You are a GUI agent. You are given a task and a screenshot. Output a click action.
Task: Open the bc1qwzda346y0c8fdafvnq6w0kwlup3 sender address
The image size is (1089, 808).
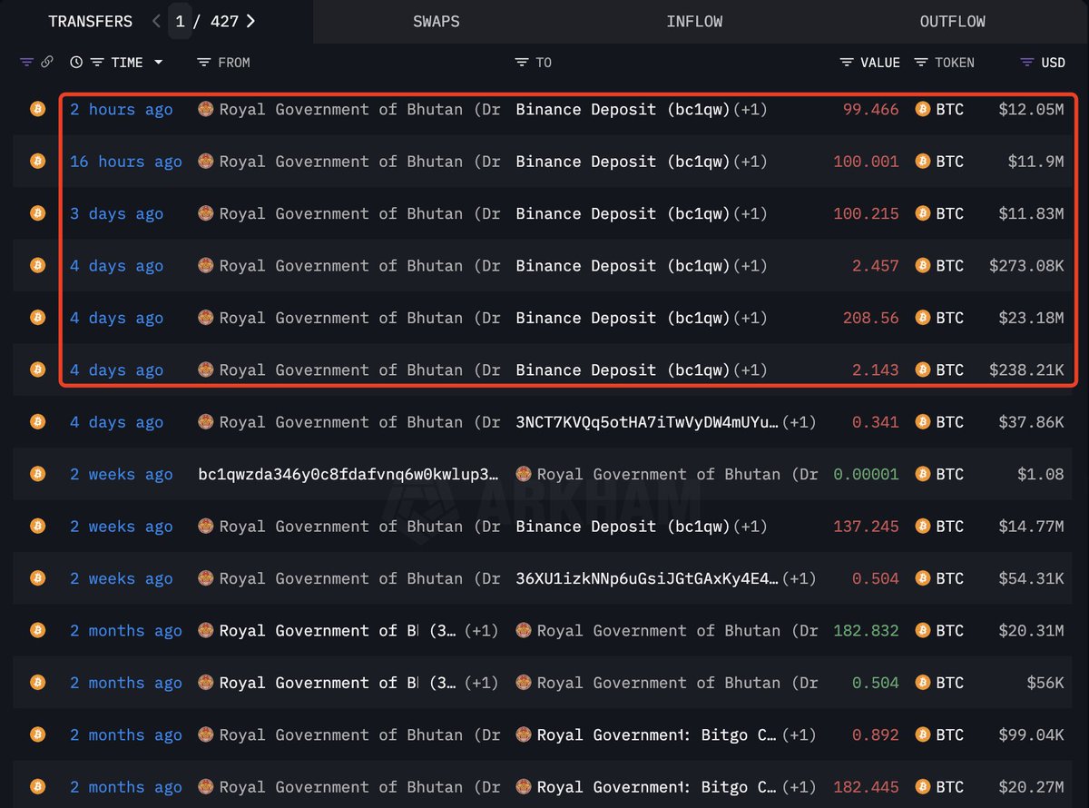[x=348, y=474]
